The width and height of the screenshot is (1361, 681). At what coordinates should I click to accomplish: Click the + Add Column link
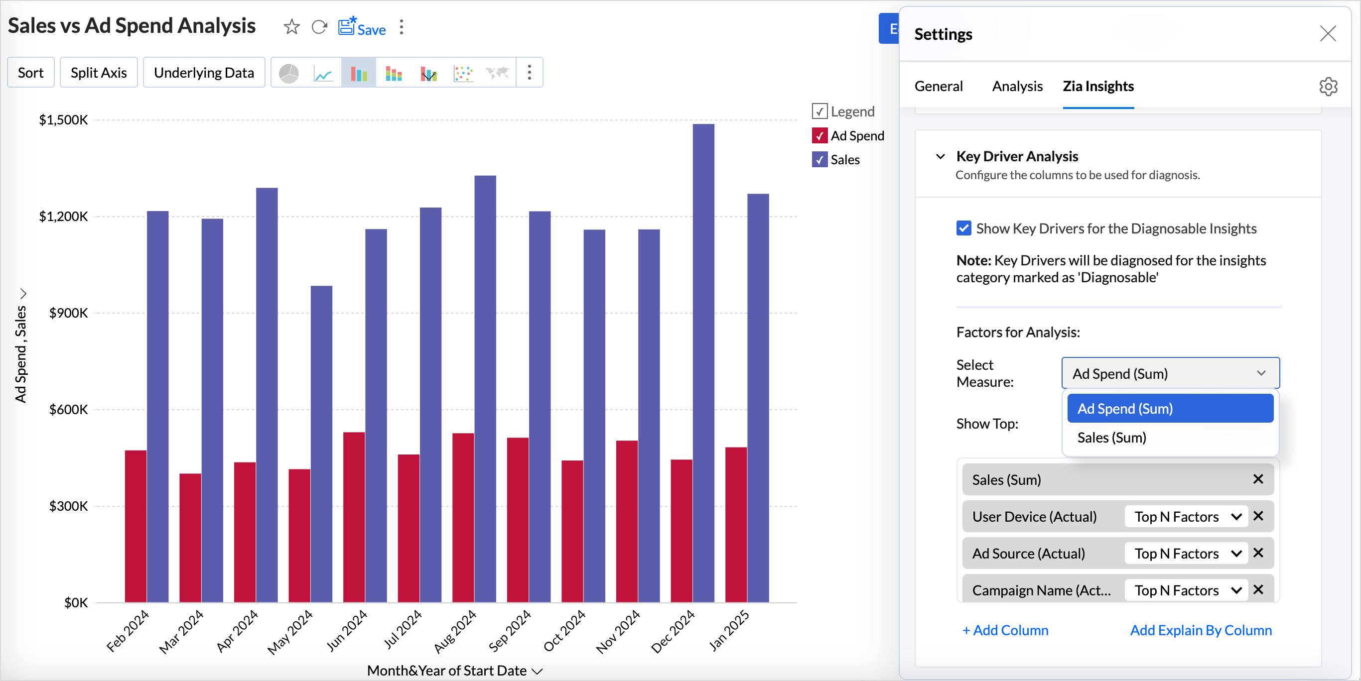[x=1005, y=630]
